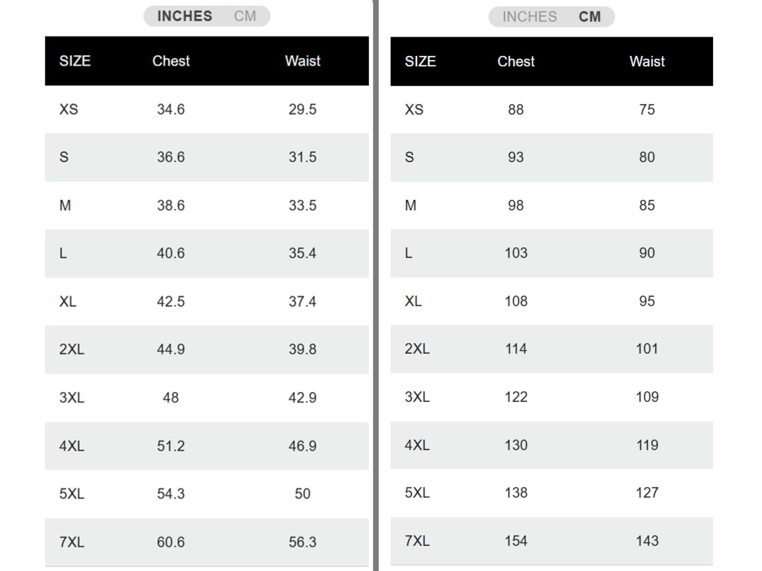Click the Waist header in the CM table
The height and width of the screenshot is (571, 762).
click(647, 61)
